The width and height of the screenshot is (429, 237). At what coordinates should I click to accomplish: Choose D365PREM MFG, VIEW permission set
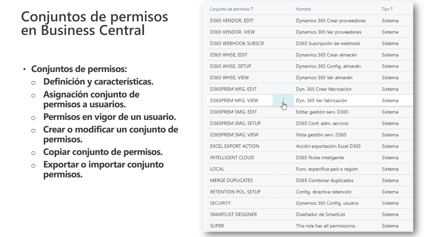[234, 100]
